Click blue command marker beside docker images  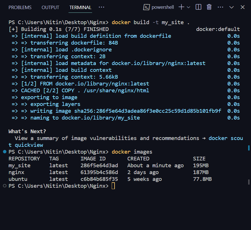click(5, 152)
